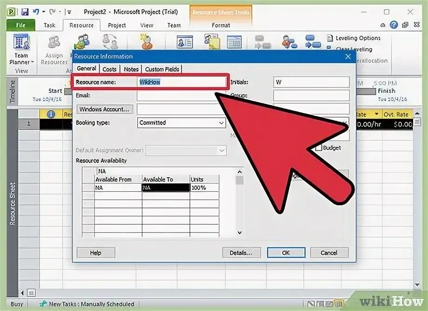Click the Level All icon
The image size is (428, 311).
tap(313, 42)
